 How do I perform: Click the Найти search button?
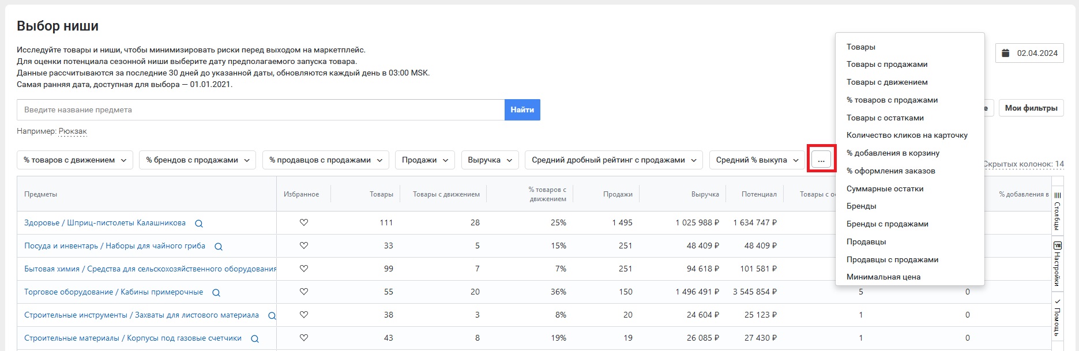[522, 110]
